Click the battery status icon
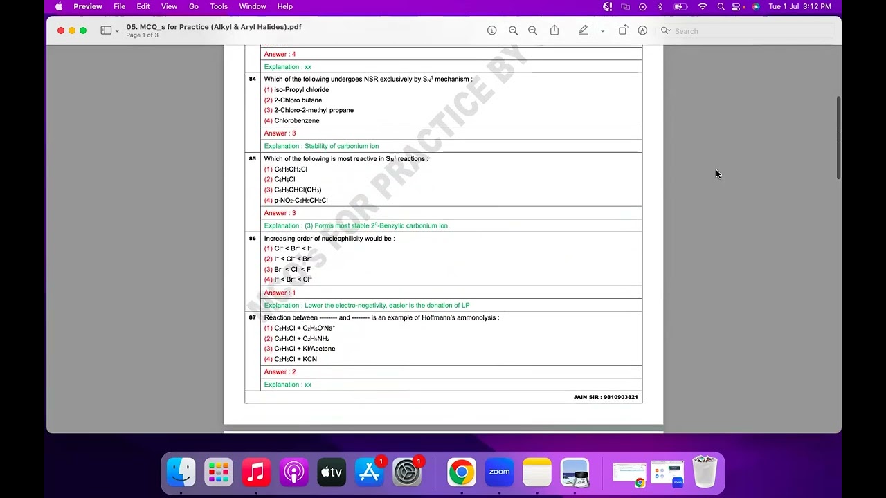Viewport: 886px width, 498px height. pos(680,6)
